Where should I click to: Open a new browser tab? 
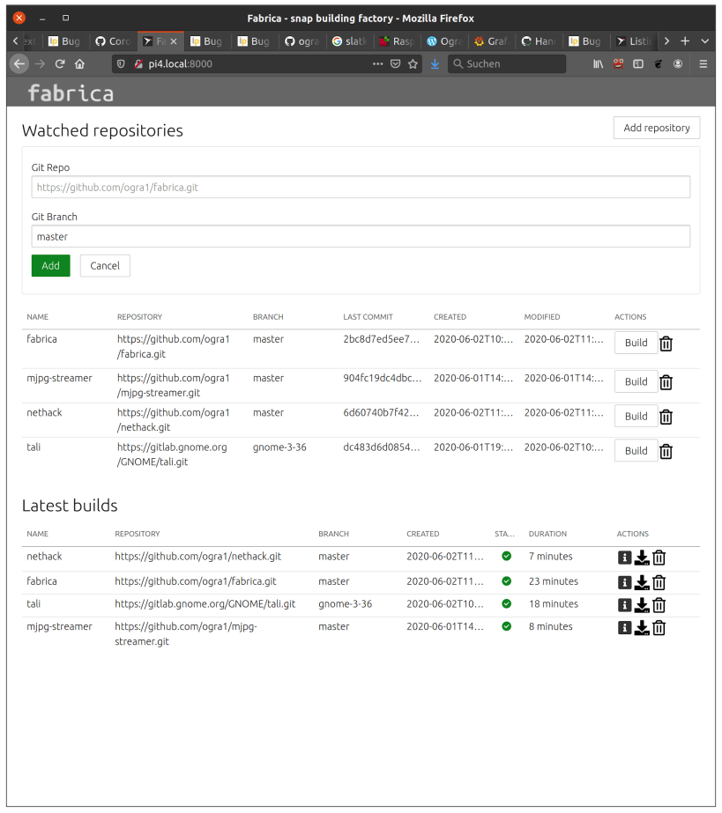pyautogui.click(x=685, y=41)
